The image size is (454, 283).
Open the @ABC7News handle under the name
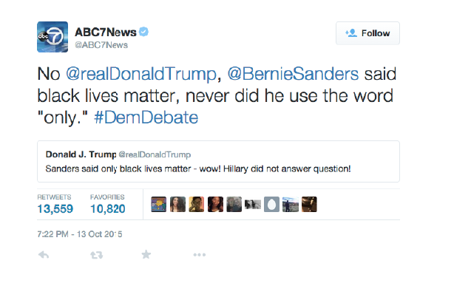pos(101,45)
